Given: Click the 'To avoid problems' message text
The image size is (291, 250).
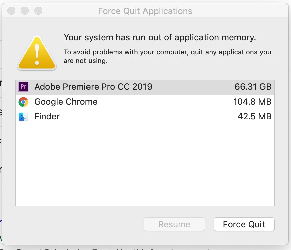Looking at the screenshot, I should coord(167,57).
